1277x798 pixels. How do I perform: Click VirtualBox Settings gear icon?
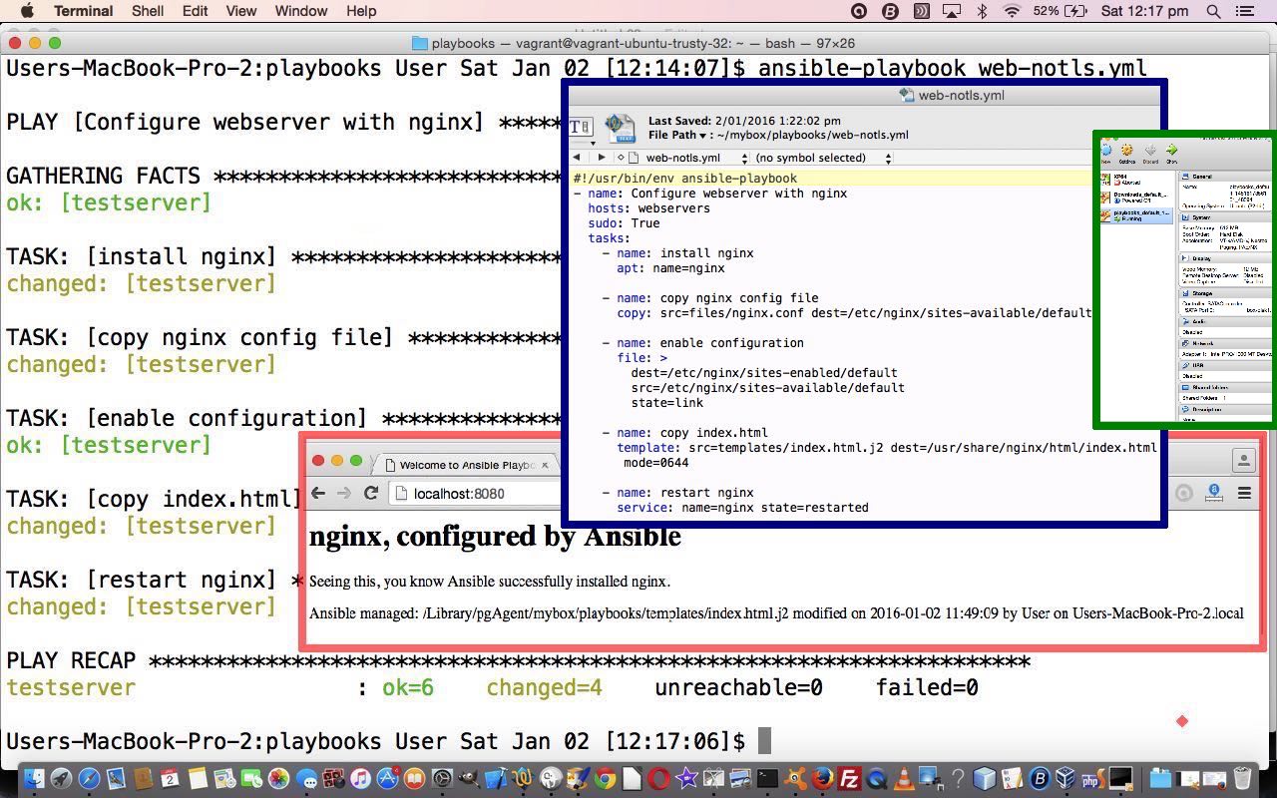coord(1127,153)
